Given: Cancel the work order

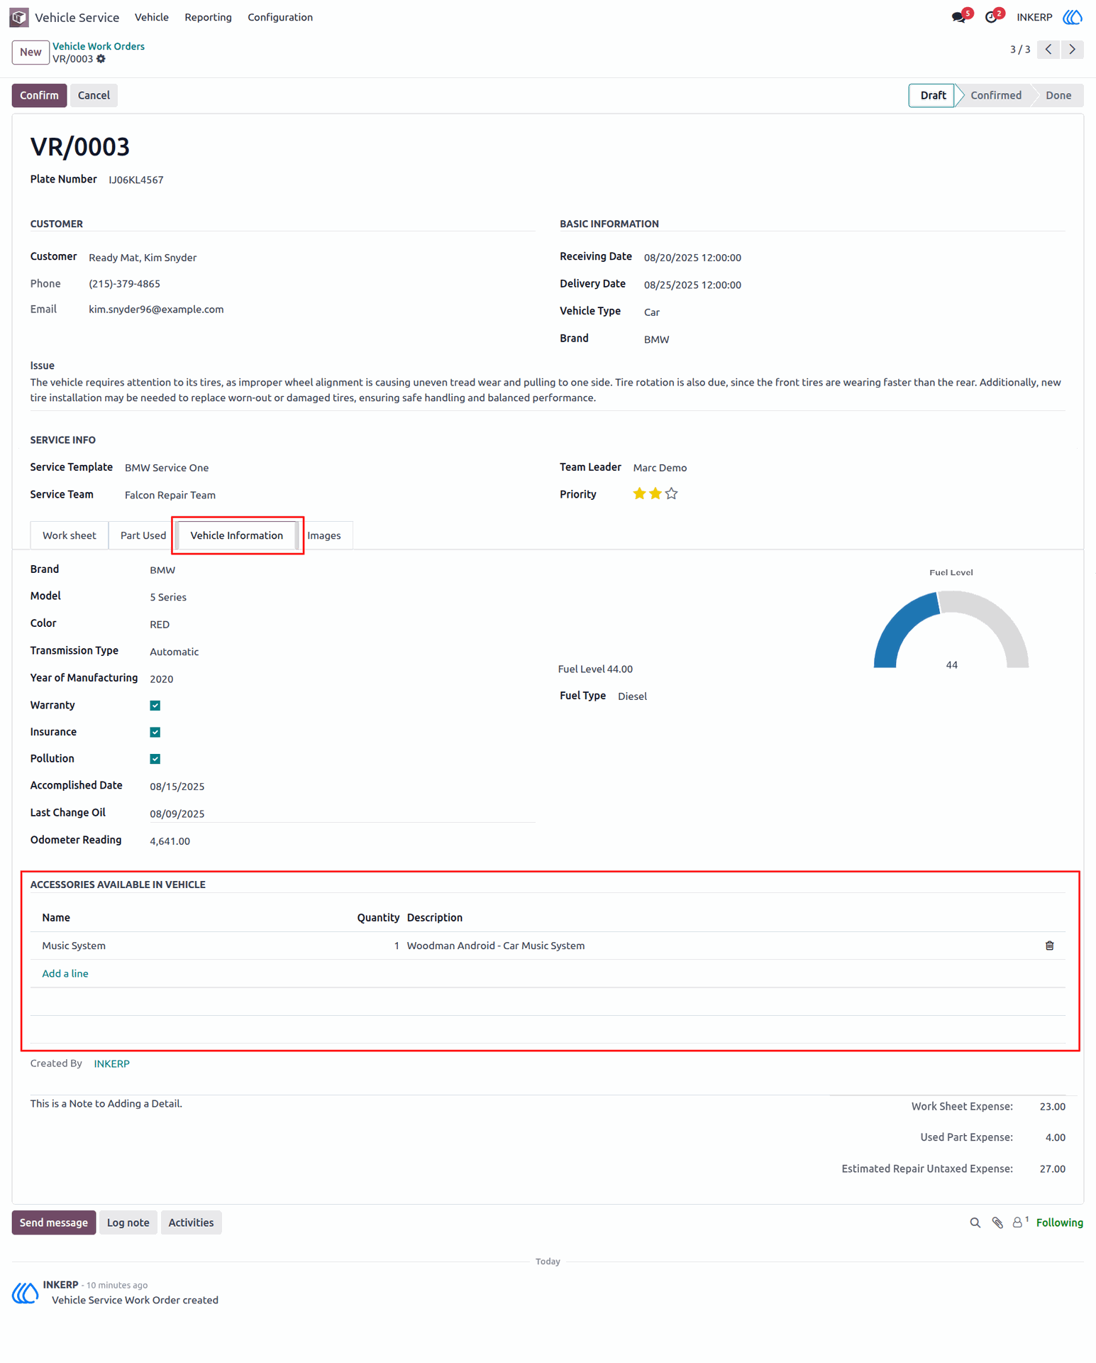Looking at the screenshot, I should [x=94, y=95].
